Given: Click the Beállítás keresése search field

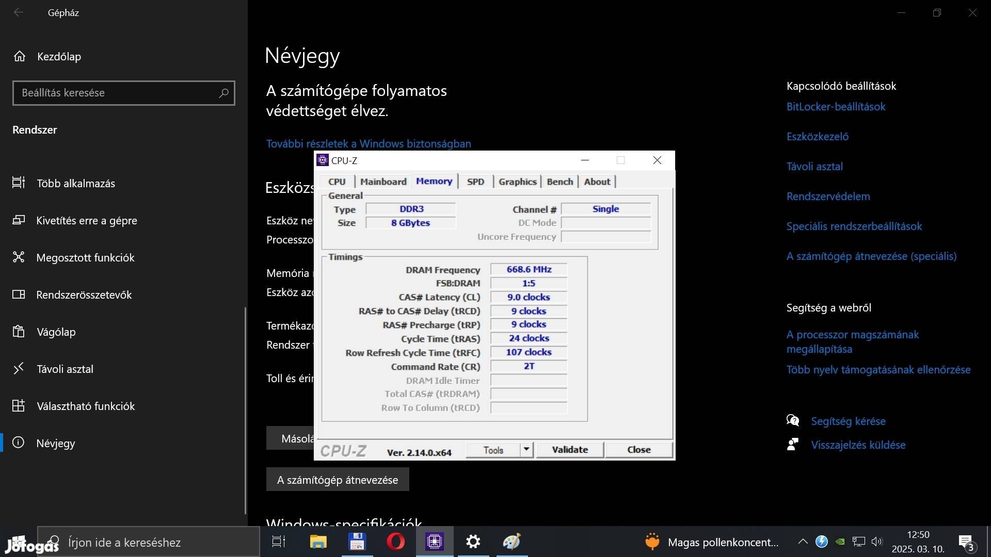Looking at the screenshot, I should click(124, 93).
